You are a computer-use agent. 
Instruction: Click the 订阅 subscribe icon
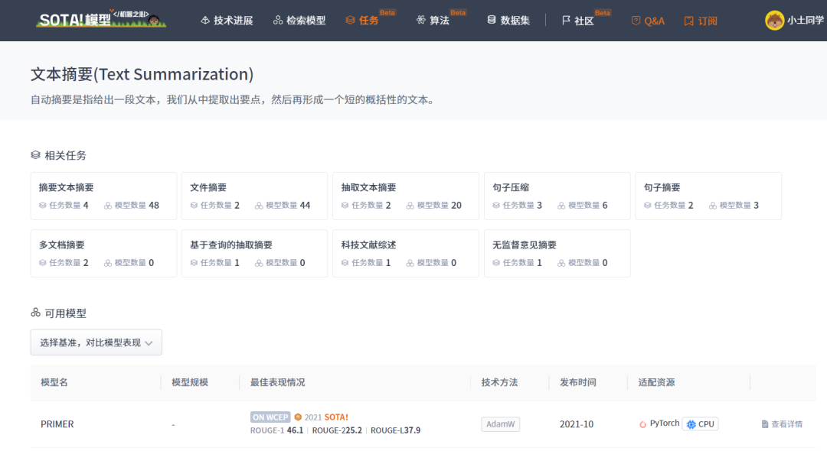coord(688,21)
